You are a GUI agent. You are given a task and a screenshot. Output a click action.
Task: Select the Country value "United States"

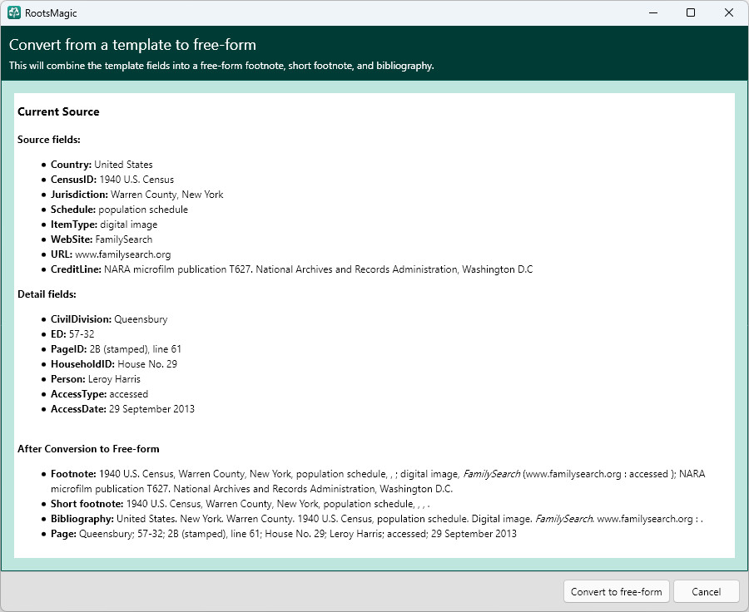123,165
